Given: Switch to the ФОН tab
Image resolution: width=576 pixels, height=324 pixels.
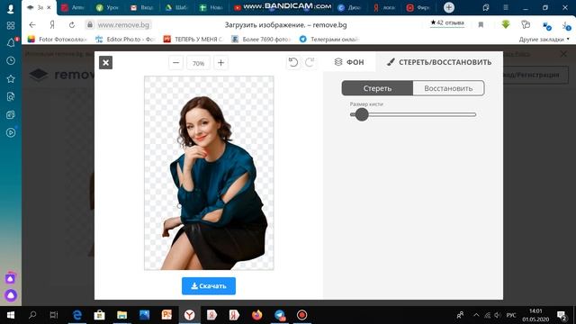Looking at the screenshot, I should (349, 62).
